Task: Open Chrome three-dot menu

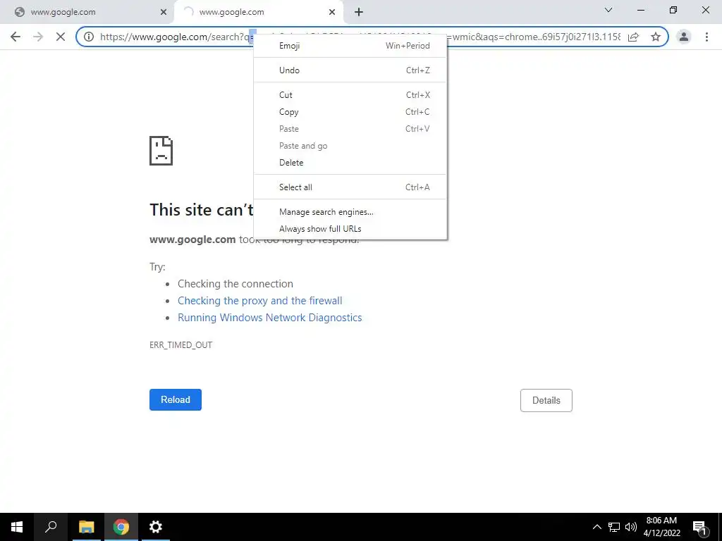Action: pos(706,37)
